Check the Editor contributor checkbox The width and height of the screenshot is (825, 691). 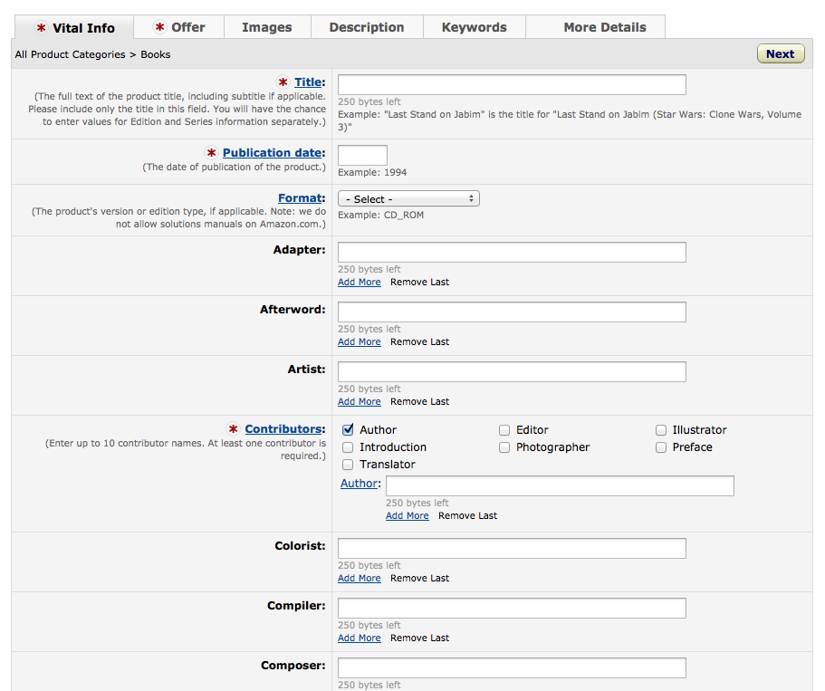(504, 430)
